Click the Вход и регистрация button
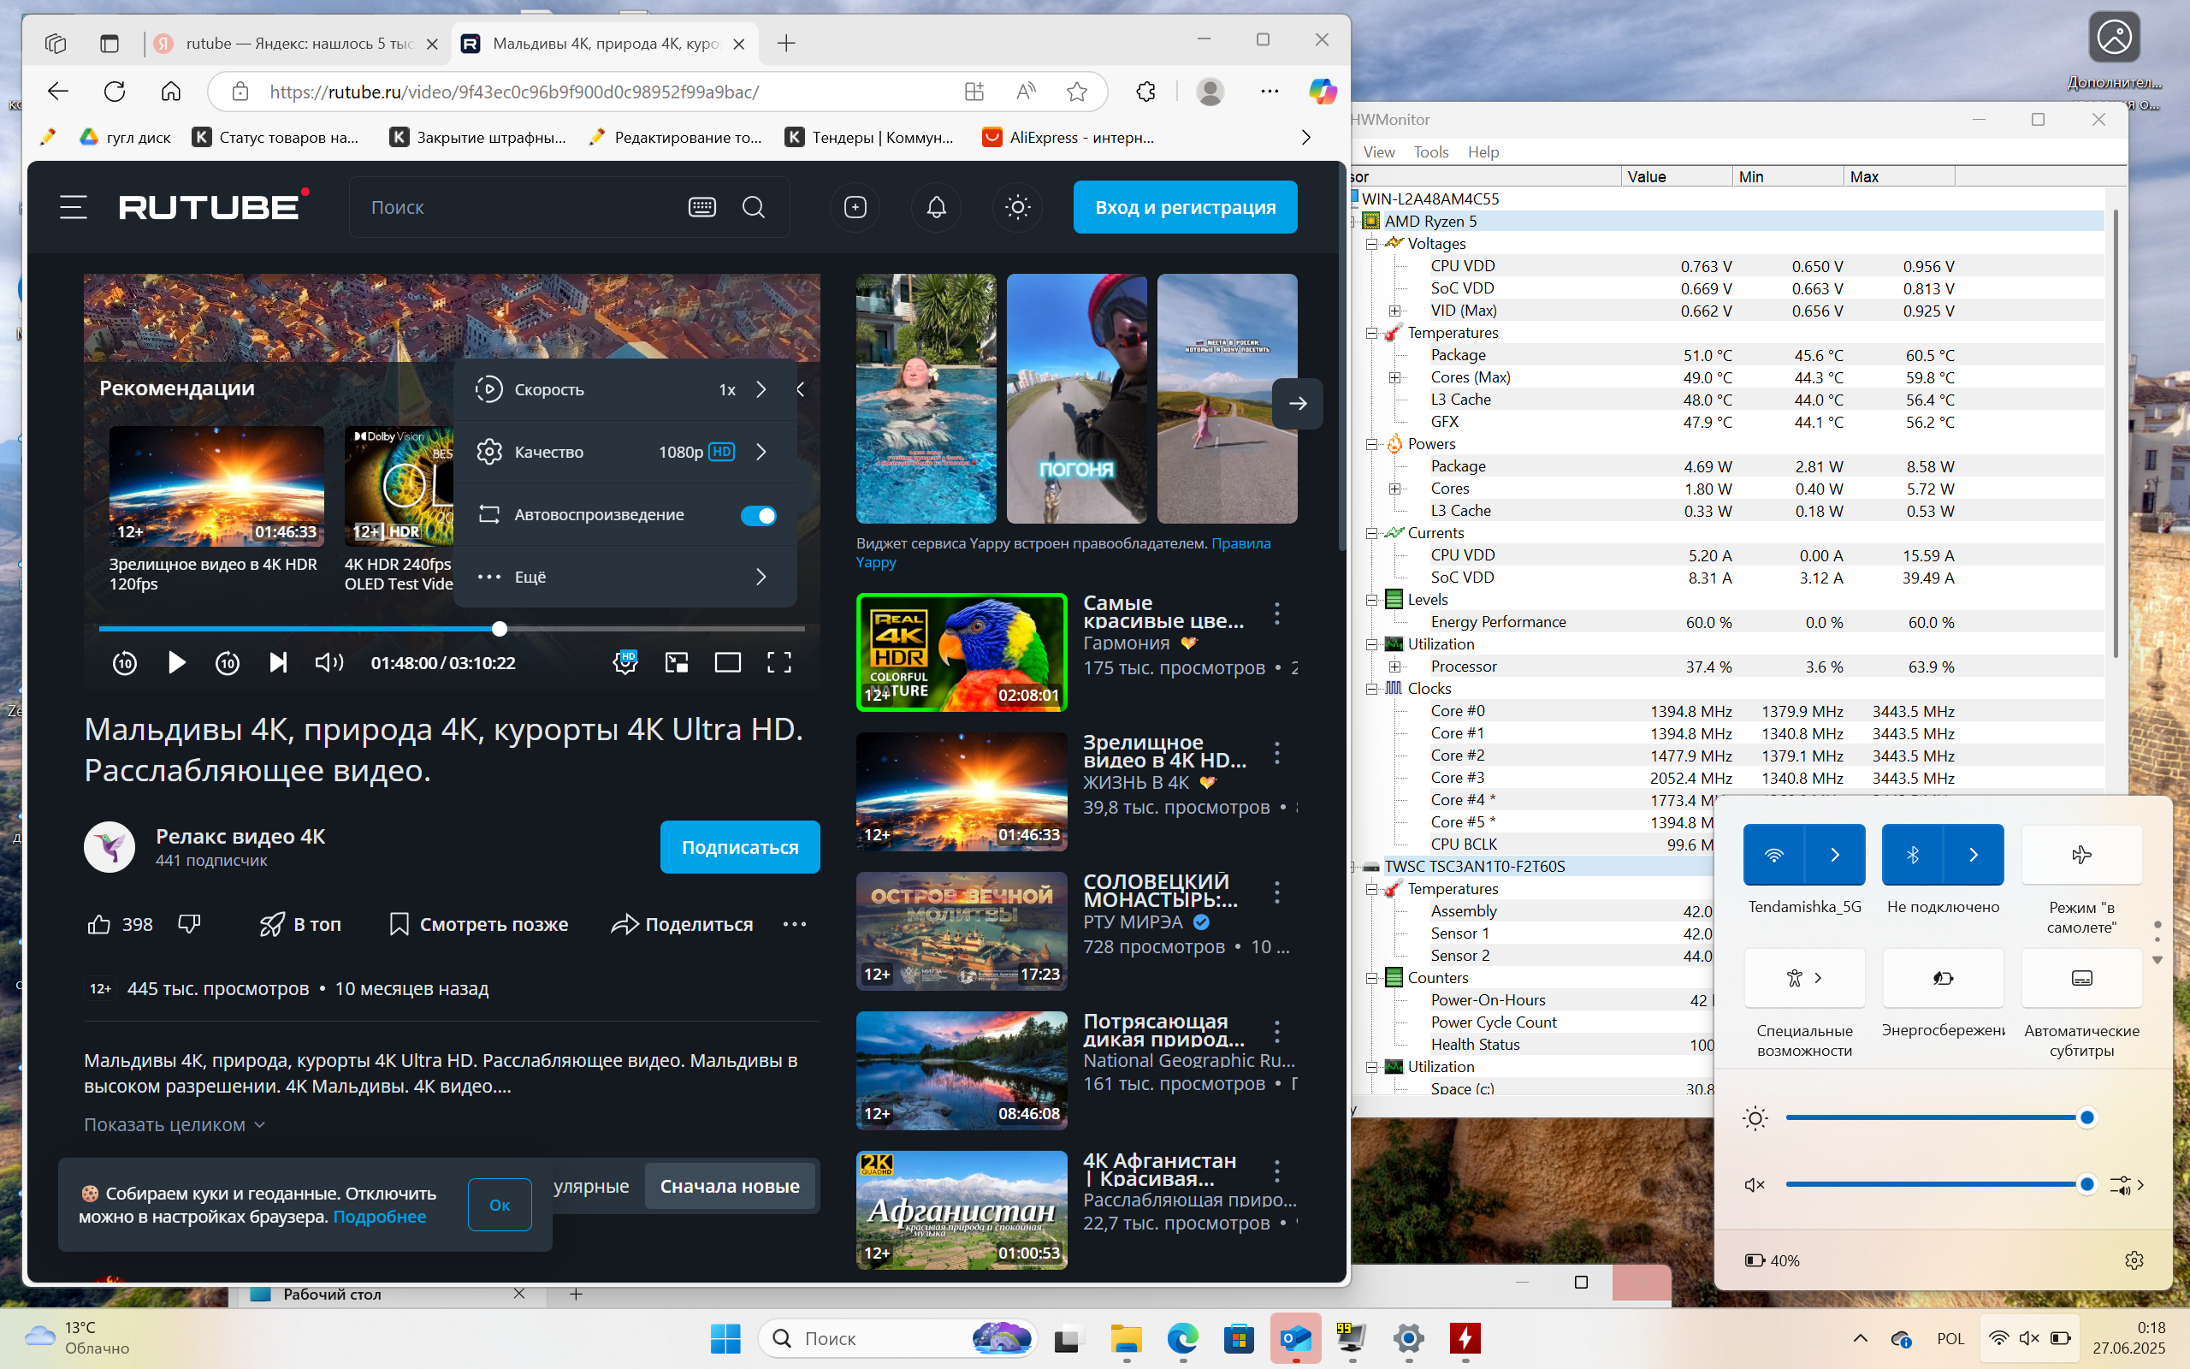Screen dimensions: 2190x1369 coord(1186,207)
